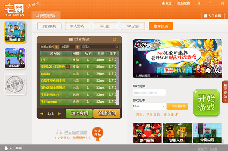Viewport: 228px width, 151px height.
Task: Click the 玩家 column header
Action: coord(88,54)
